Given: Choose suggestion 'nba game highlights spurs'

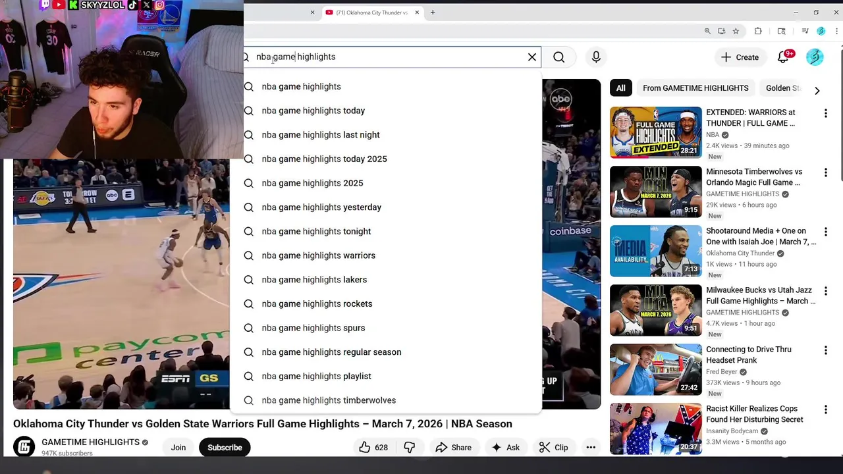Looking at the screenshot, I should click(386, 328).
